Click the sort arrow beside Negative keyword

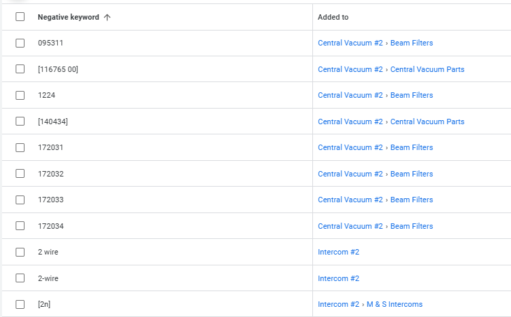coord(107,17)
